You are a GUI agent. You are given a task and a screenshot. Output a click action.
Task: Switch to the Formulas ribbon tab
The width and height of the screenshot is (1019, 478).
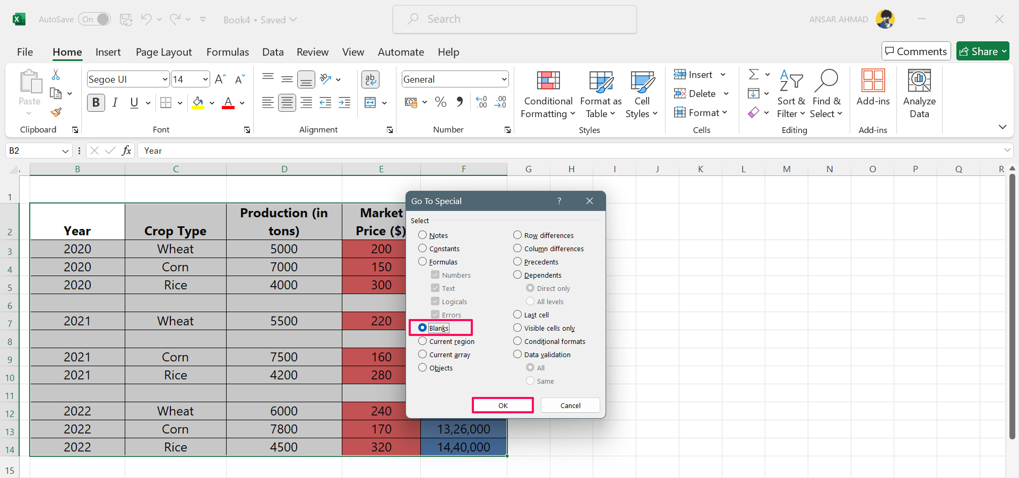[x=227, y=52]
